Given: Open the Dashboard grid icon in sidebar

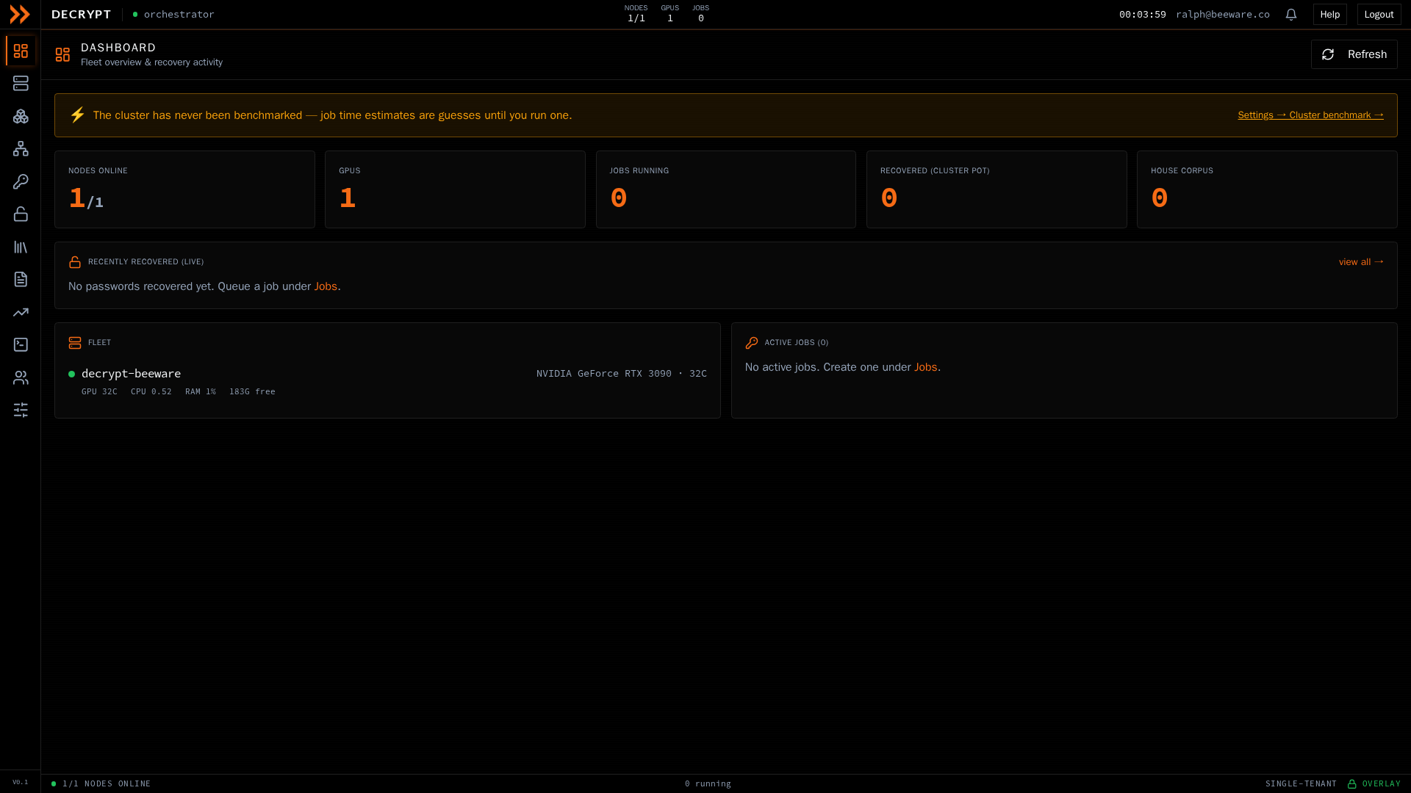Looking at the screenshot, I should point(21,51).
